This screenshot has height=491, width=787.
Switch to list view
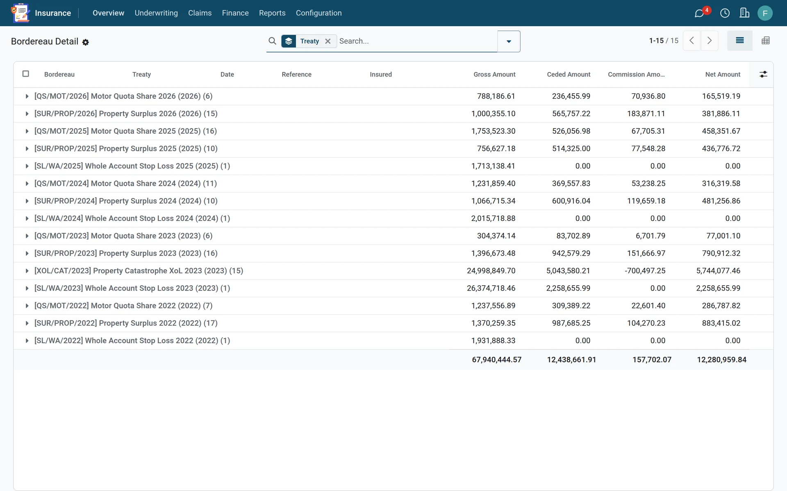(x=739, y=41)
